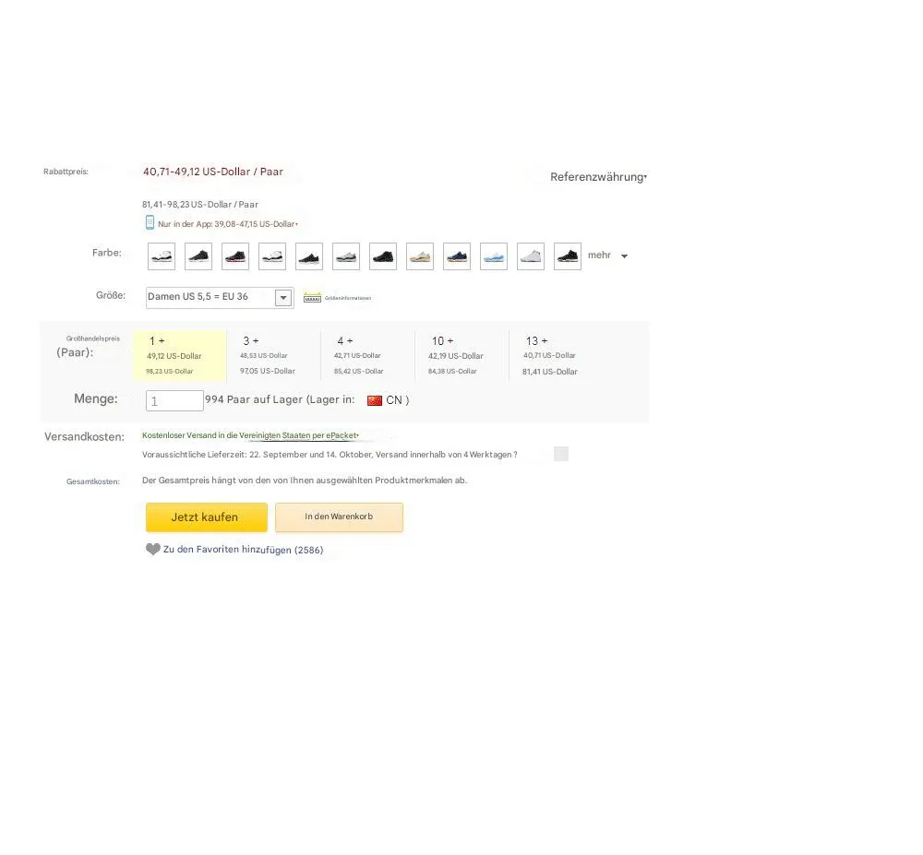This screenshot has width=923, height=855.
Task: Open the Referenzwährung currency dropdown
Action: tap(598, 177)
